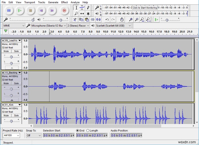
Task: Click the Fit Project zoom icon
Action: click(148, 20)
